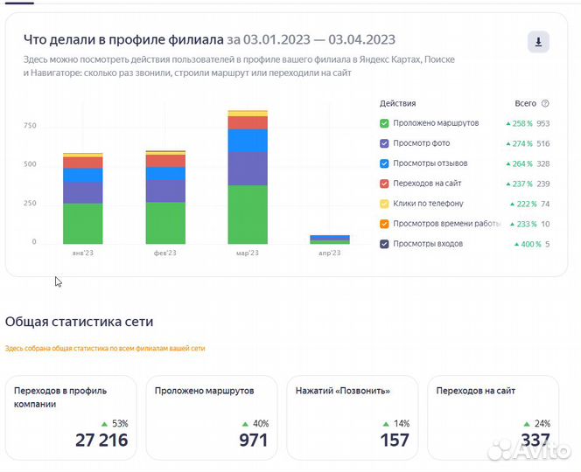581x472 pixels.
Task: Click the Общая статистика сети heading
Action: pyautogui.click(x=85, y=321)
